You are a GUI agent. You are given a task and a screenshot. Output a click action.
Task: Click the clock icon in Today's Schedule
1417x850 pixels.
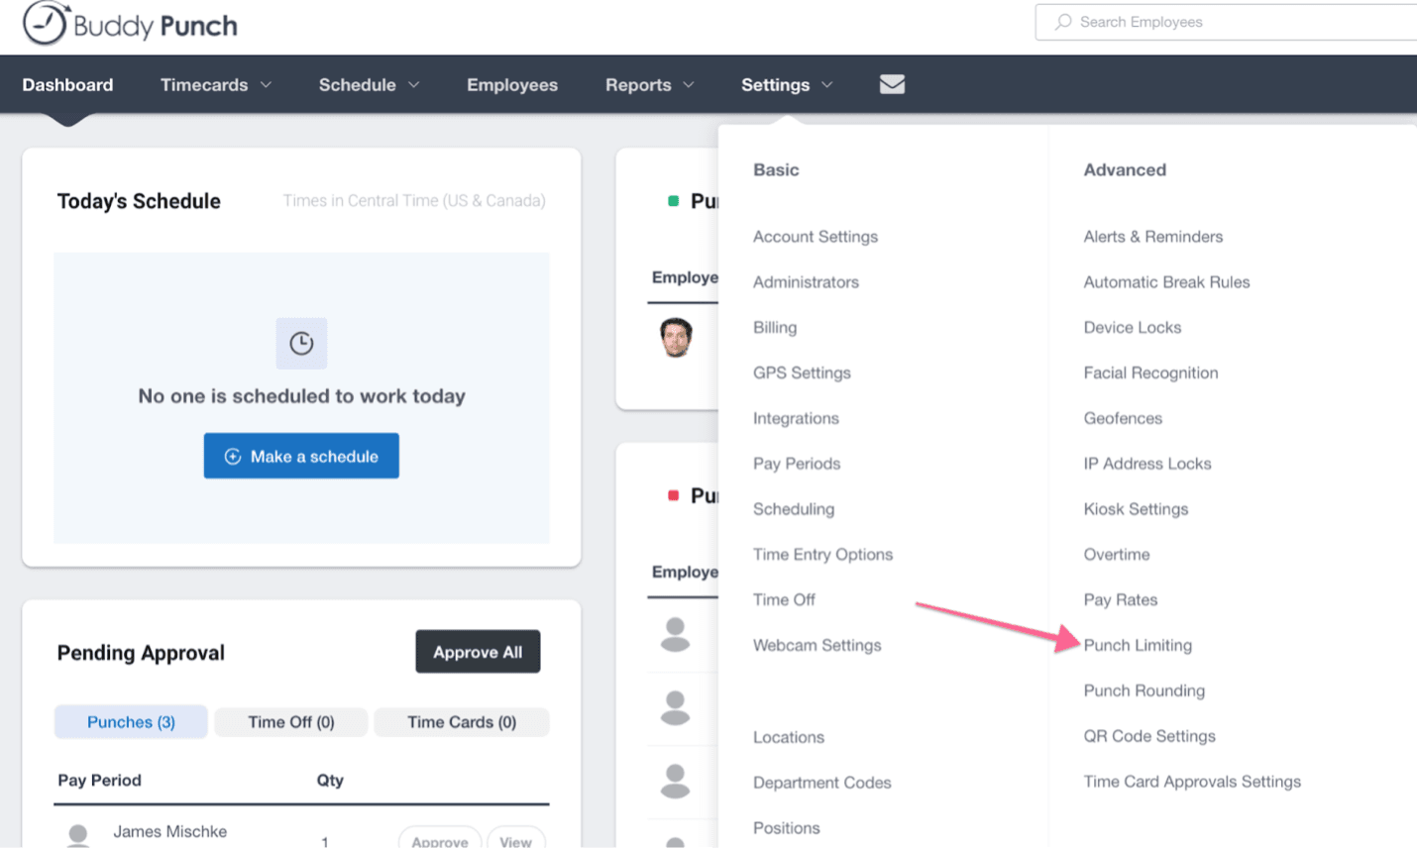coord(301,343)
